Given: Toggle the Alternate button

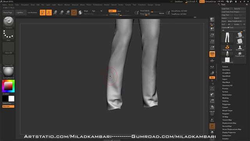Looking at the screenshot, I should pos(8,107).
